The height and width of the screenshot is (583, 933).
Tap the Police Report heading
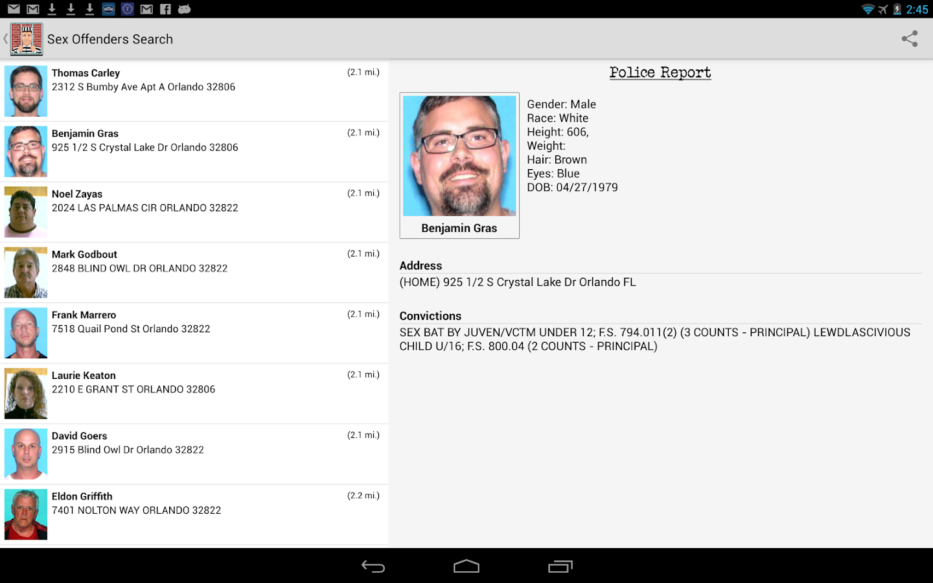pyautogui.click(x=660, y=73)
